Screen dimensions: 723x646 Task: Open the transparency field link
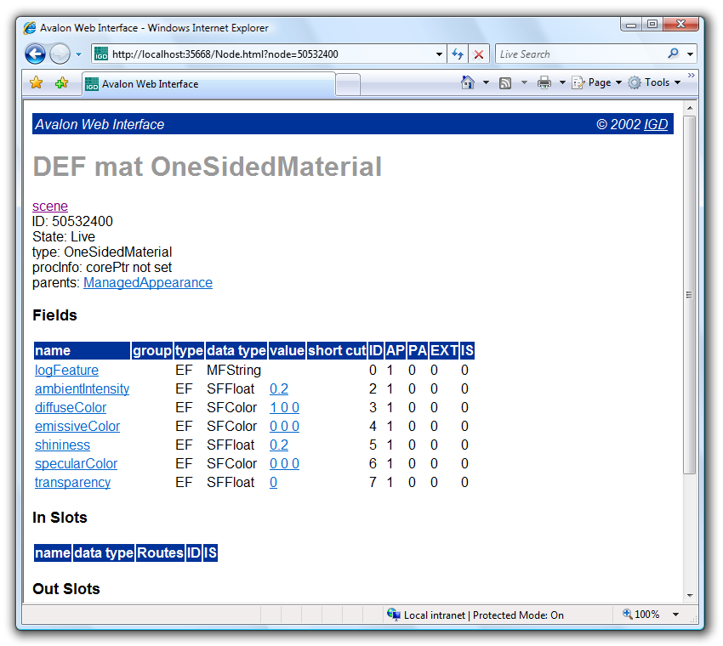click(x=73, y=482)
